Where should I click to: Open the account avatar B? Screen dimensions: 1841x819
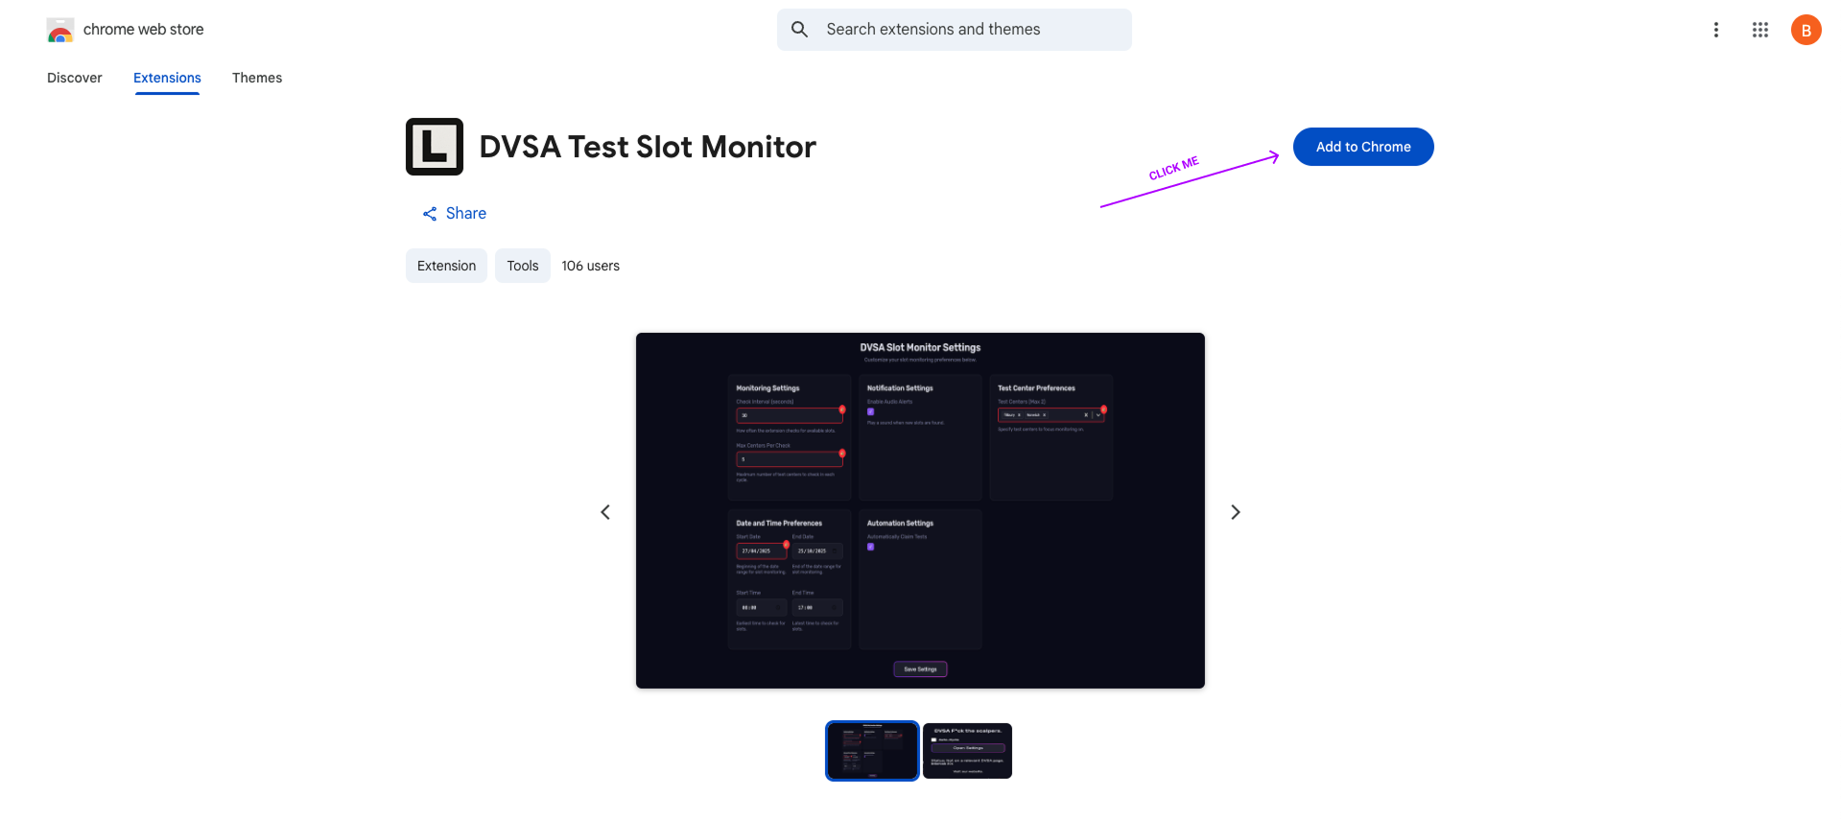tap(1806, 30)
